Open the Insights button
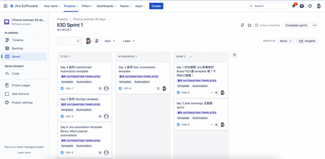 click(307, 41)
